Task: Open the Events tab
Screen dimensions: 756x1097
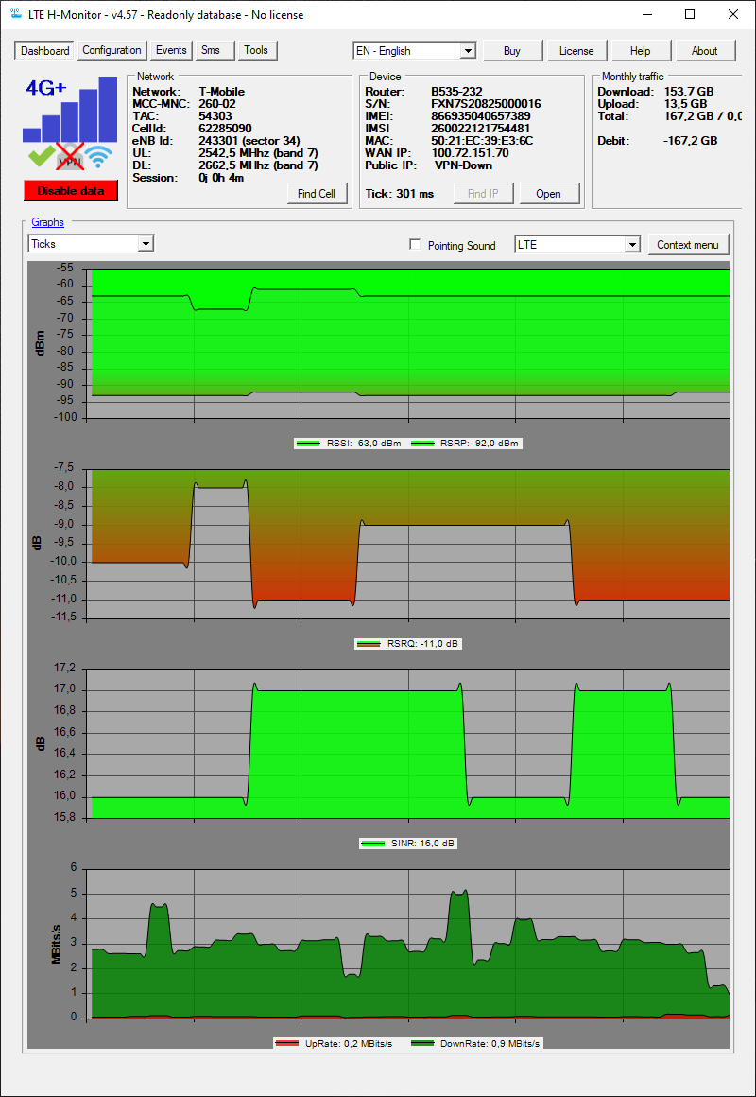Action: pos(171,50)
